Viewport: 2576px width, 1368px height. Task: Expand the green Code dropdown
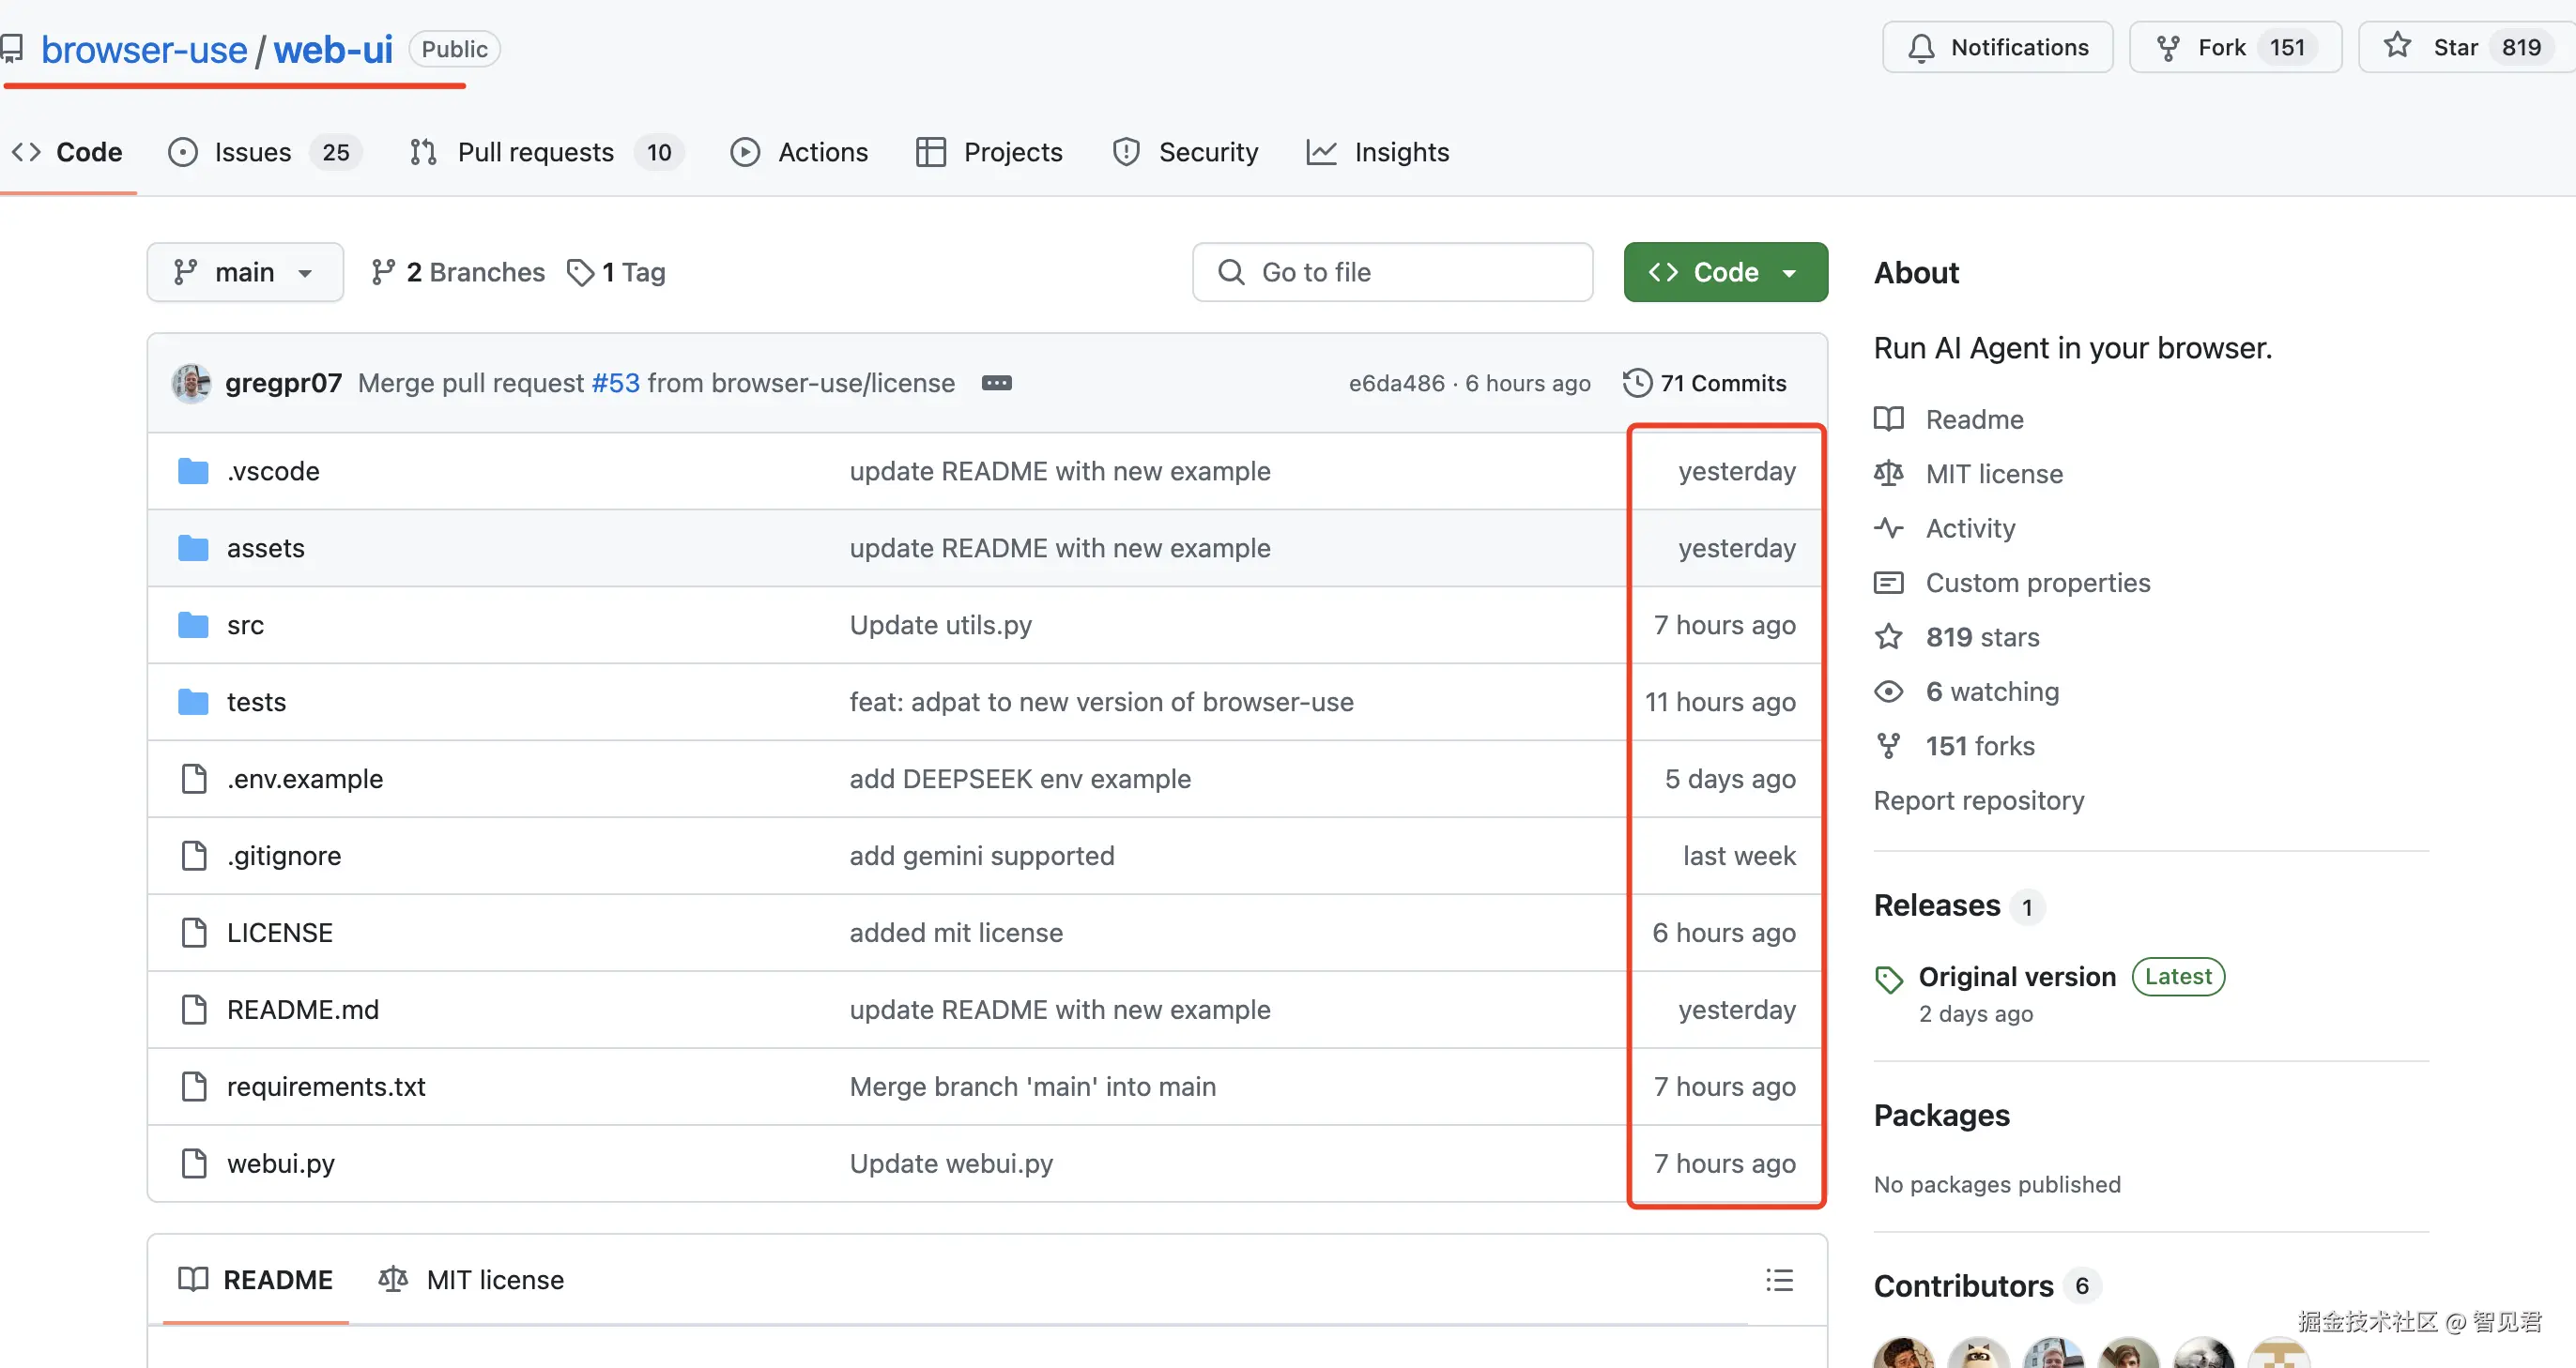click(1725, 273)
